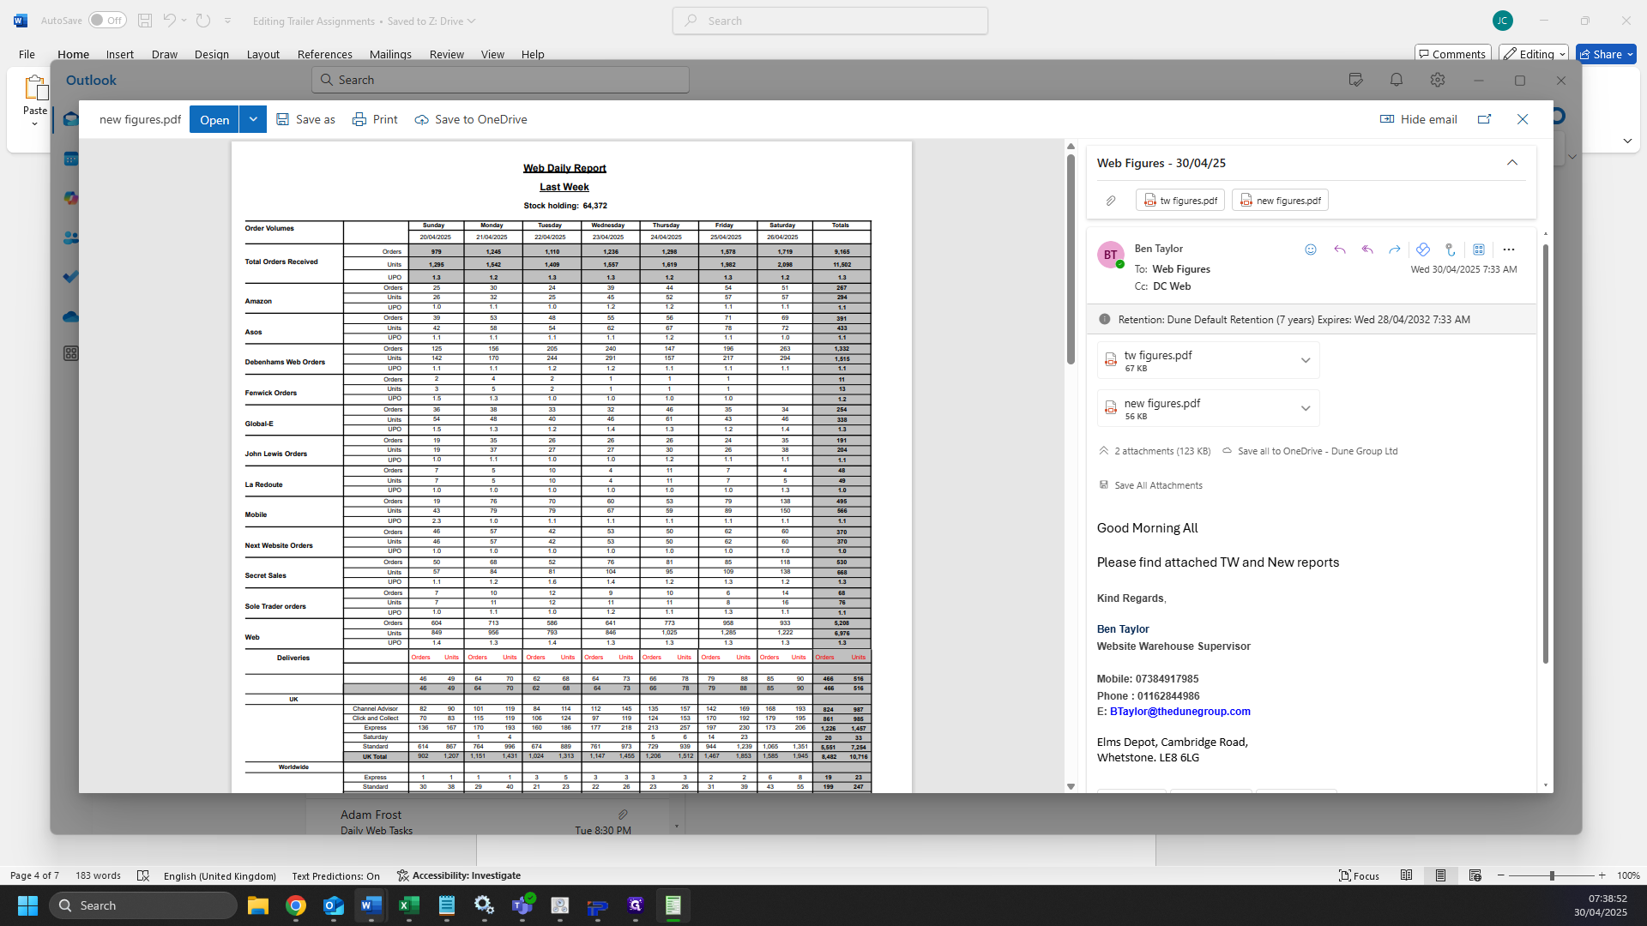Expand the Open button dropdown arrow
Image resolution: width=1647 pixels, height=926 pixels.
(253, 119)
